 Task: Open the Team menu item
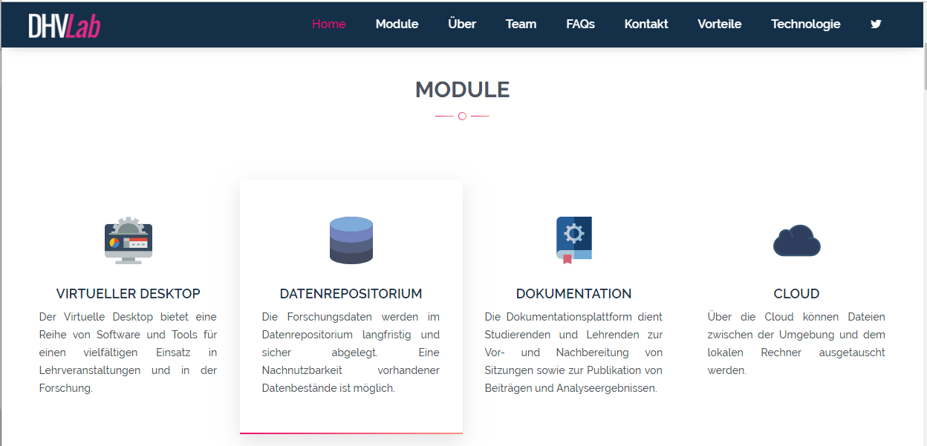point(521,24)
